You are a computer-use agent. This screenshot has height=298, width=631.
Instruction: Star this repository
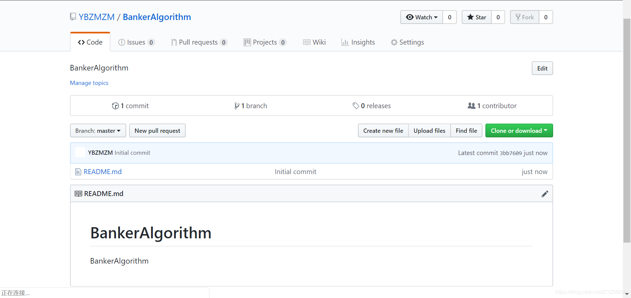point(477,17)
